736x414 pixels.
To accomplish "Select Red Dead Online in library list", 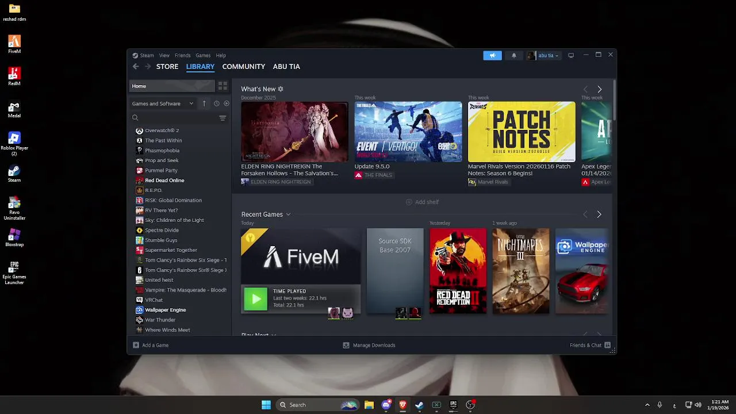I will click(x=164, y=181).
